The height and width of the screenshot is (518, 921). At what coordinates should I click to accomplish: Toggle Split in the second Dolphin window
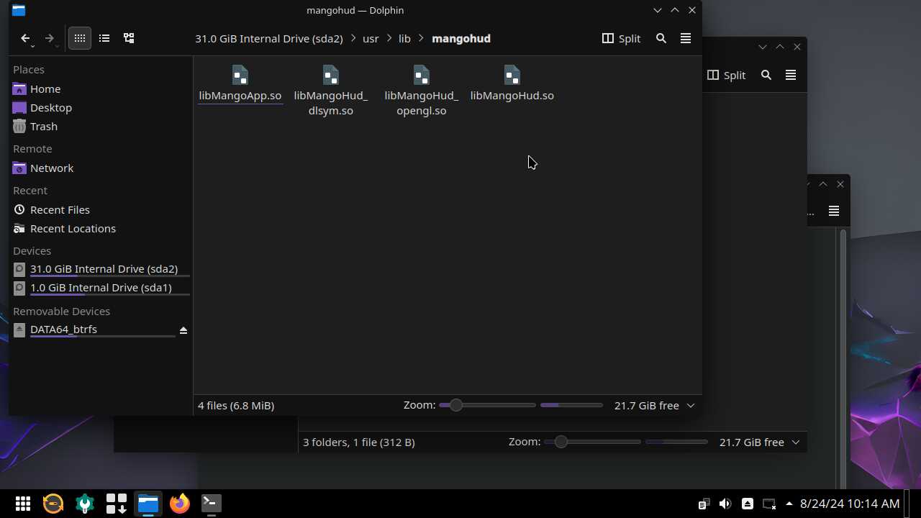pos(726,75)
